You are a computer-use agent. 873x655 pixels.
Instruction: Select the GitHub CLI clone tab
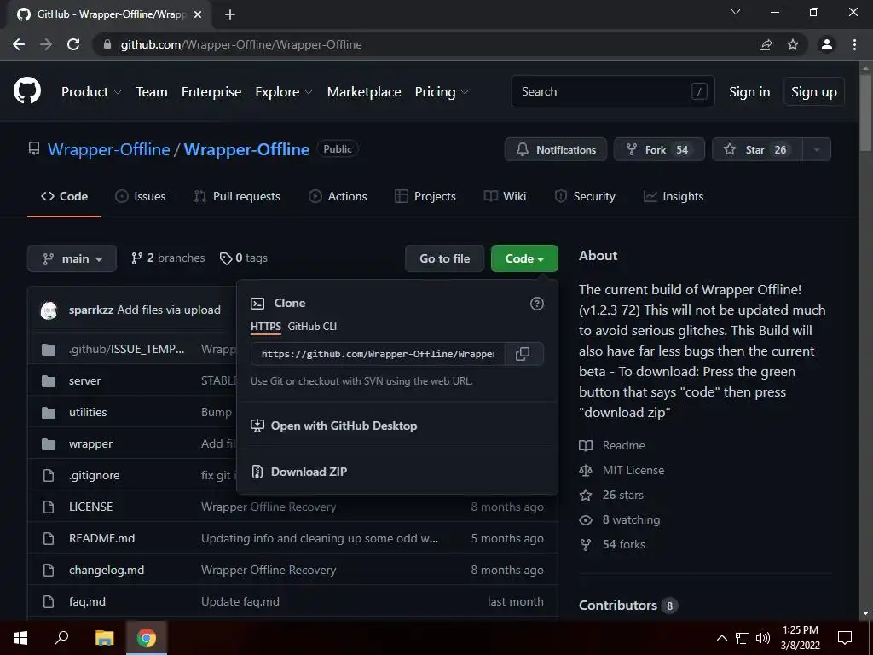[x=312, y=327]
